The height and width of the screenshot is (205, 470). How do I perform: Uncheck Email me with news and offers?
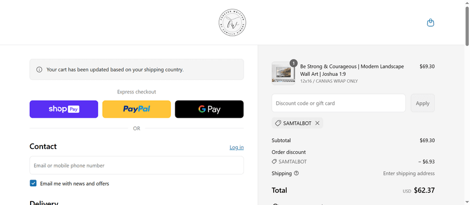coord(33,183)
